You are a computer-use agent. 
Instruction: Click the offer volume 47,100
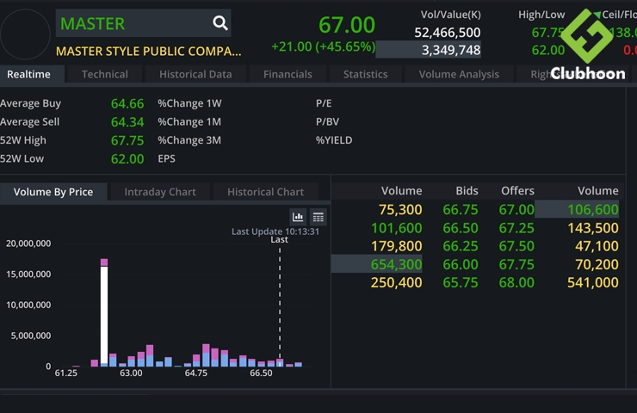click(x=597, y=246)
